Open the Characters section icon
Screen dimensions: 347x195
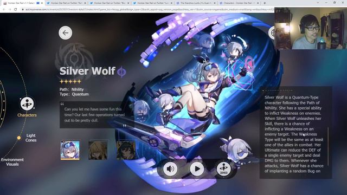point(27,103)
